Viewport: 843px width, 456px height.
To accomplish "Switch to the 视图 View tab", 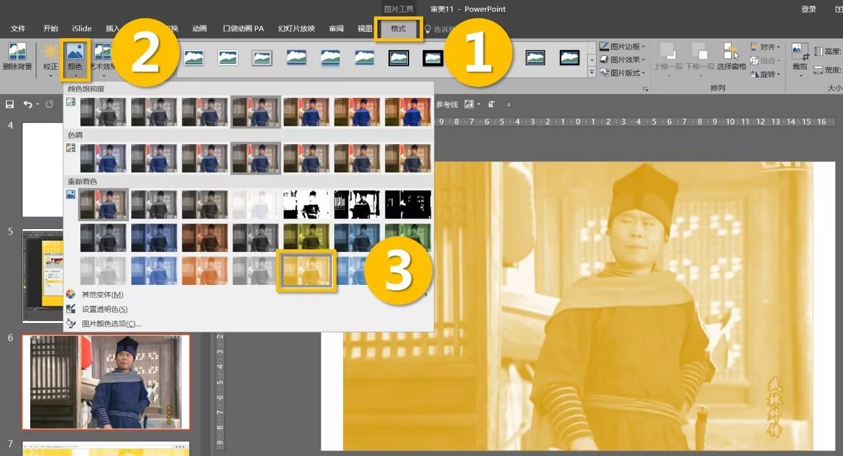I will click(x=365, y=29).
